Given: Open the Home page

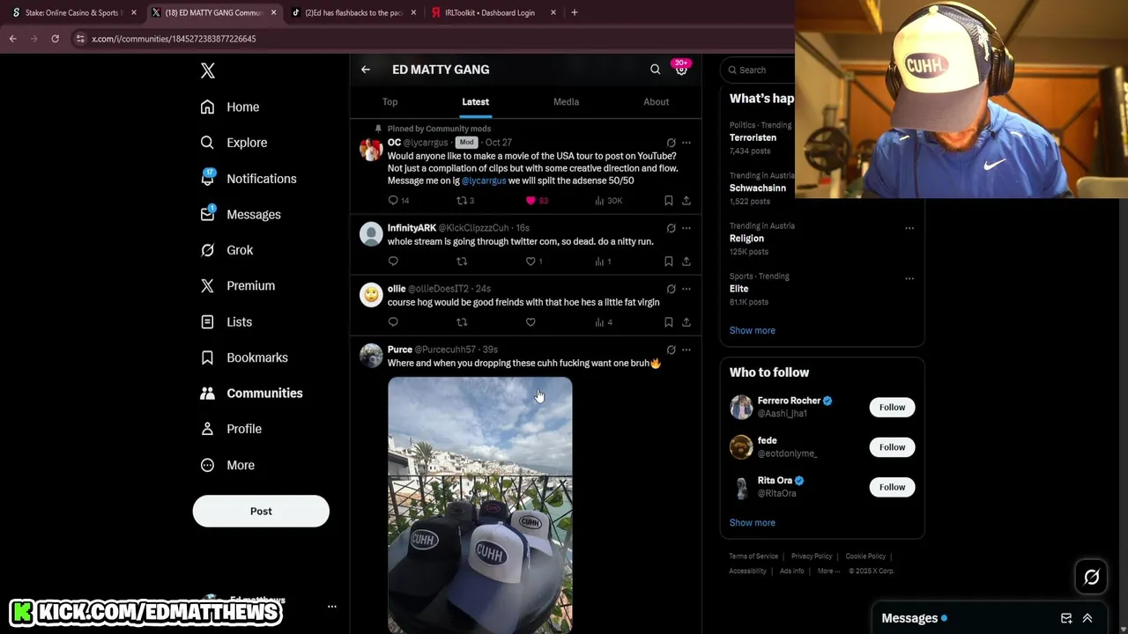Looking at the screenshot, I should [230, 107].
